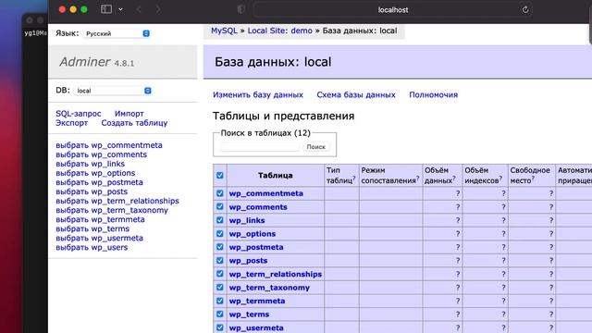592x333 pixels.
Task: Select выбрать wp_posts in sidebar
Action: coord(92,191)
